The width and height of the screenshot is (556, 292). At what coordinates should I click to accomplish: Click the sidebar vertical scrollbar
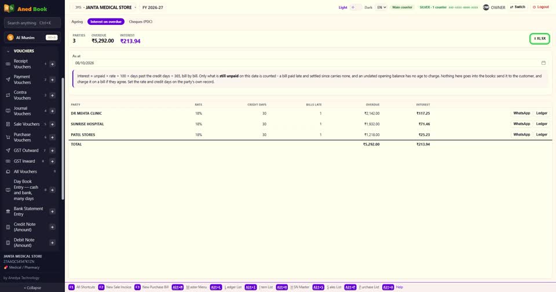tap(63, 138)
